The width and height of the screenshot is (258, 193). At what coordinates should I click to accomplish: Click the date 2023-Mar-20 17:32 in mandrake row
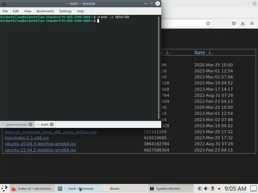[213, 138]
